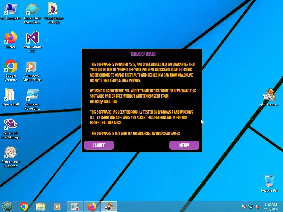Click the BILAGO@GMAIL.COM email text
The image size is (283, 212).
(104, 102)
